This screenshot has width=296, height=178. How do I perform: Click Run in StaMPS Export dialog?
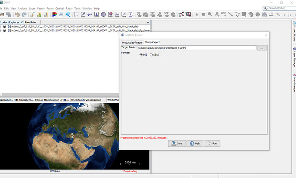[x=212, y=143]
